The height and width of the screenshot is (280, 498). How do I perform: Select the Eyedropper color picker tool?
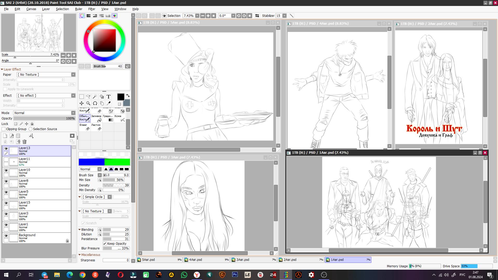(x=108, y=103)
